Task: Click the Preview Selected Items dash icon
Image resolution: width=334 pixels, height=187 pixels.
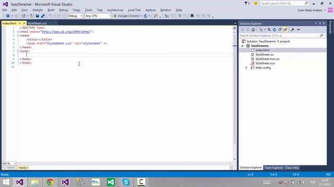Action: click(298, 30)
